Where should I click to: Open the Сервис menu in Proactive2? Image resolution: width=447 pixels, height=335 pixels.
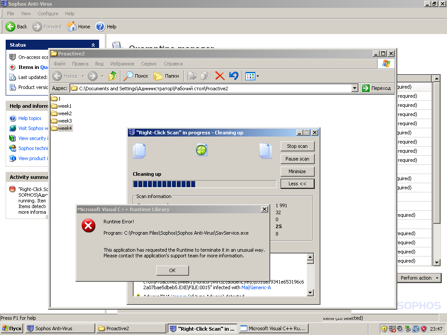(149, 64)
